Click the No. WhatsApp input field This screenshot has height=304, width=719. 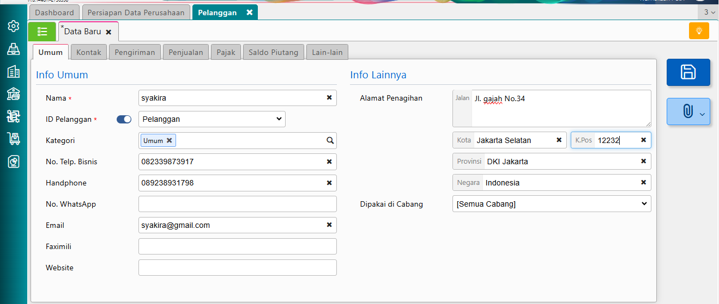pyautogui.click(x=238, y=204)
